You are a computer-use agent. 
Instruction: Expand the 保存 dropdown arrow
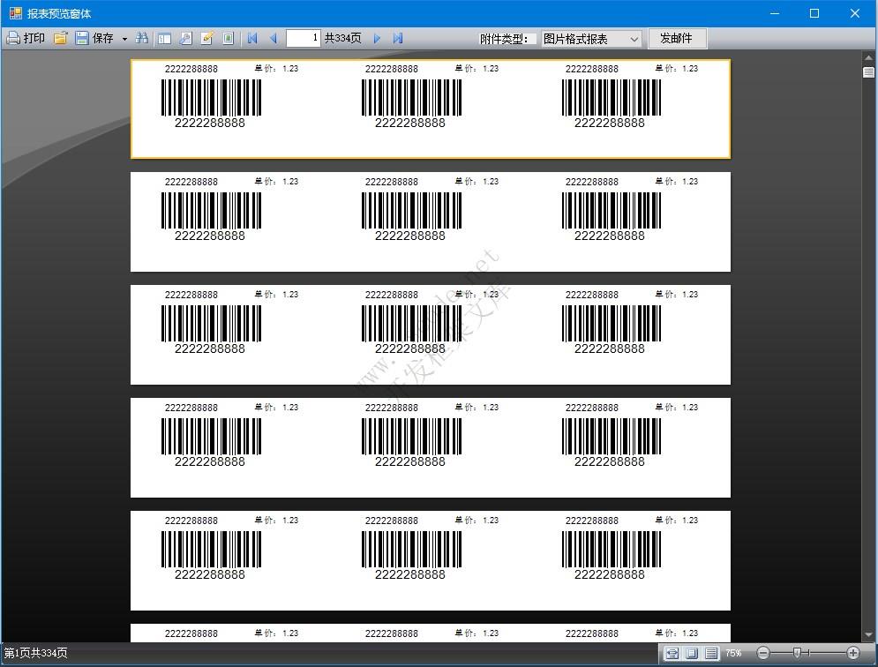tap(124, 39)
